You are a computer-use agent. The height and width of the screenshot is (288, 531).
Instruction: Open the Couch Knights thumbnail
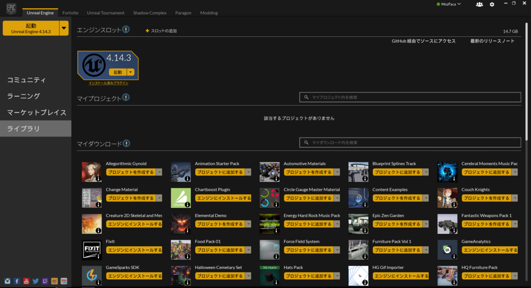click(x=447, y=198)
